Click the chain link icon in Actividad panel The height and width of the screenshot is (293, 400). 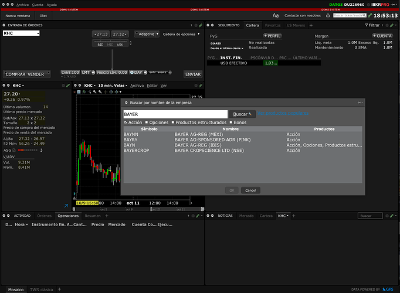point(198,216)
